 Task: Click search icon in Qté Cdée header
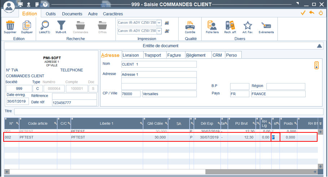[x=166, y=123]
